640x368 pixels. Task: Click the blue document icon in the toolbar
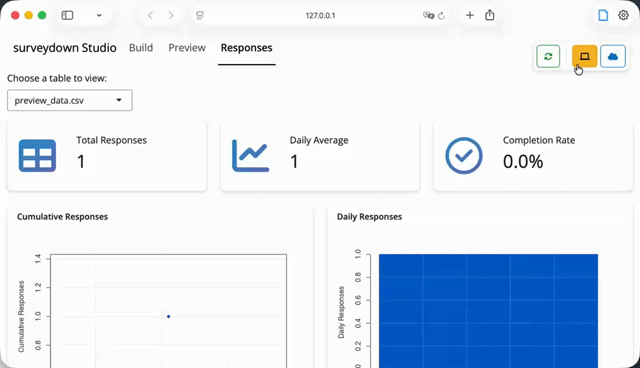[x=603, y=16]
